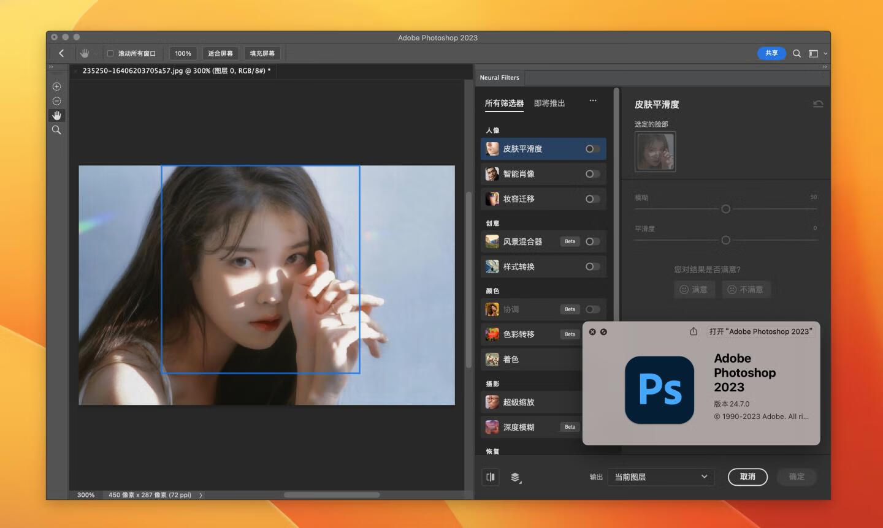Click the canvas vertical scrollbar

click(468, 280)
